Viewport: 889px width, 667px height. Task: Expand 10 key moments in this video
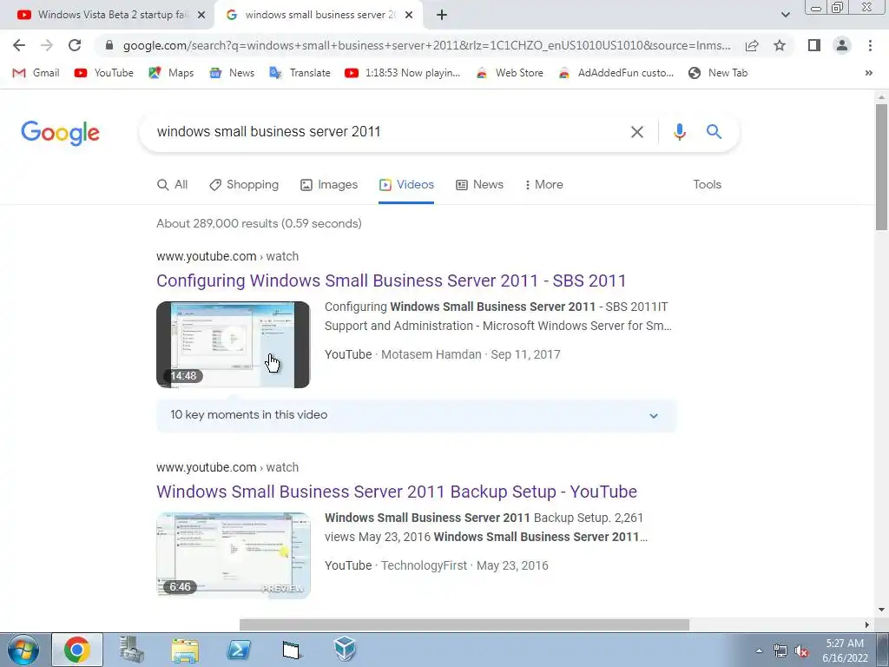[416, 415]
